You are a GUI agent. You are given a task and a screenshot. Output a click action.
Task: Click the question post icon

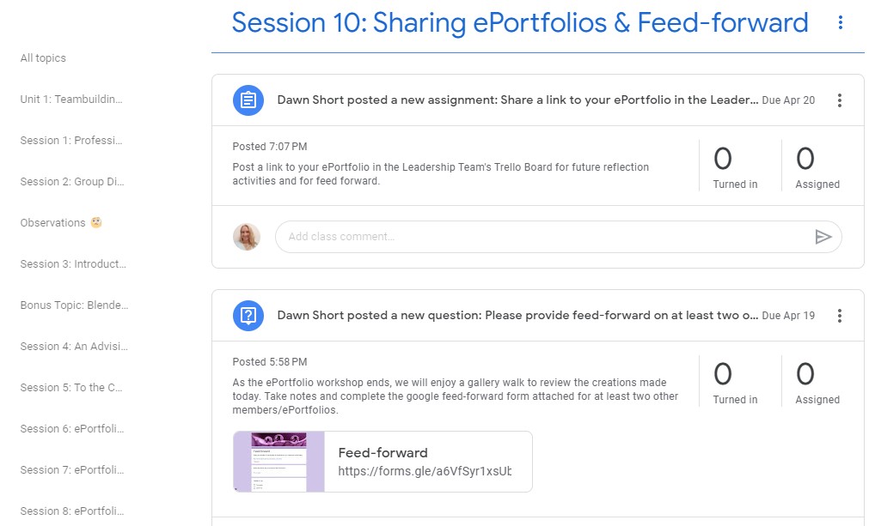[x=248, y=316]
